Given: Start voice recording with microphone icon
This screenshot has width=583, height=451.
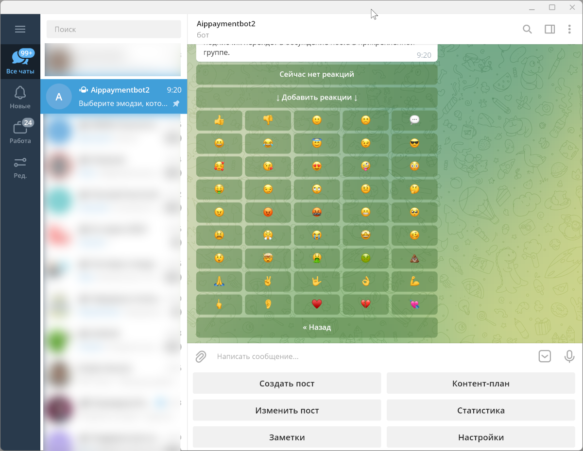Looking at the screenshot, I should pos(569,356).
